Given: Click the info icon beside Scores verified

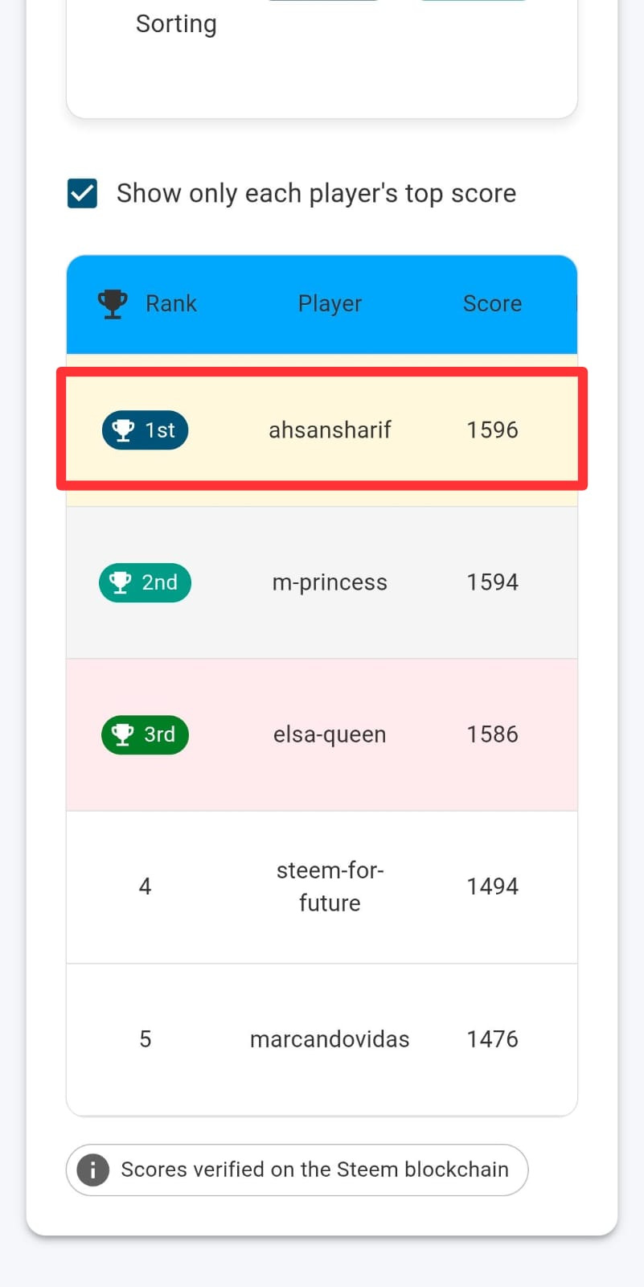Looking at the screenshot, I should point(92,1170).
